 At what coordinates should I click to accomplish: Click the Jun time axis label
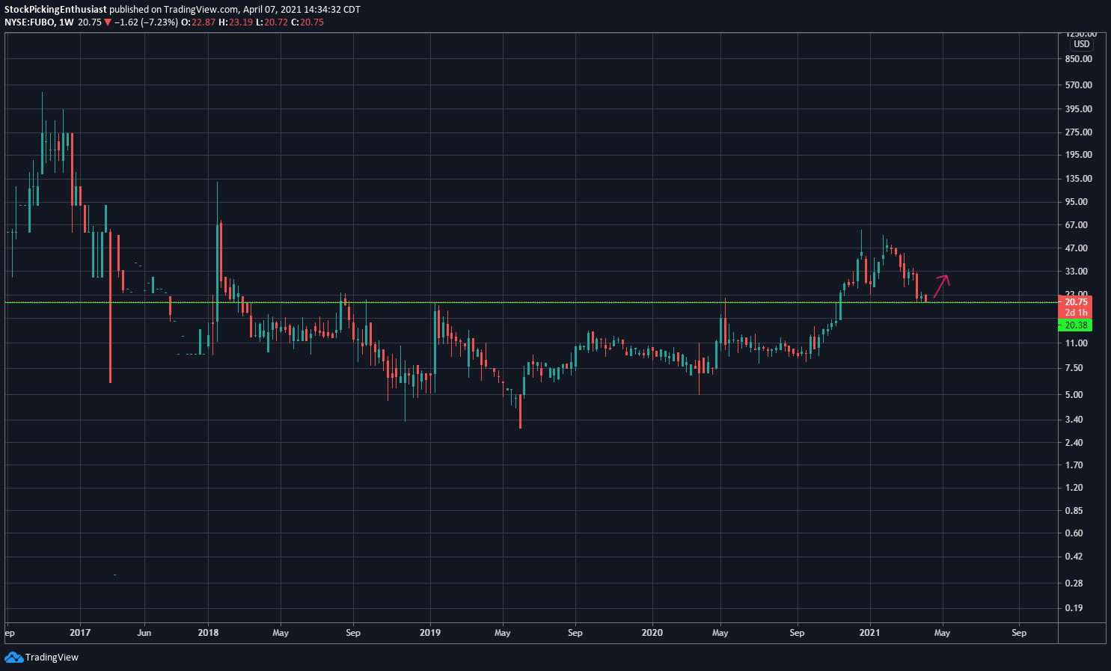coord(144,633)
